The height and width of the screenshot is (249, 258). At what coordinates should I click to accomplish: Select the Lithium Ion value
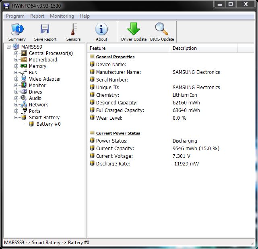(x=185, y=95)
